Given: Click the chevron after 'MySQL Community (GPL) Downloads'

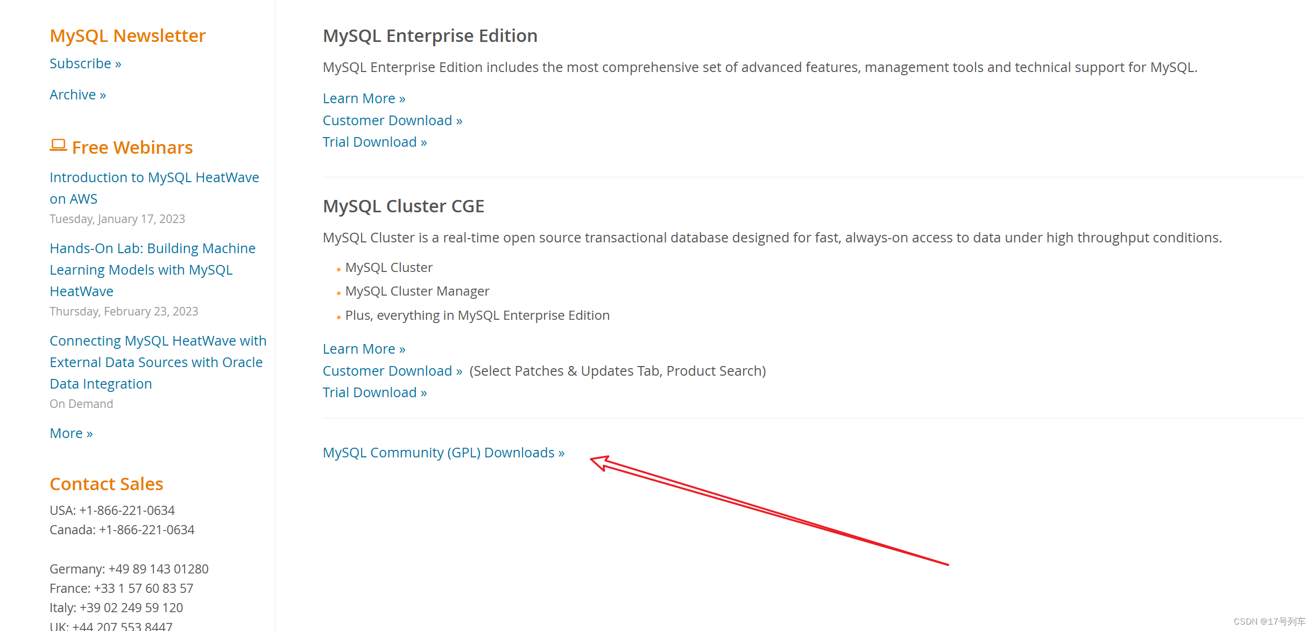Looking at the screenshot, I should click(x=561, y=453).
